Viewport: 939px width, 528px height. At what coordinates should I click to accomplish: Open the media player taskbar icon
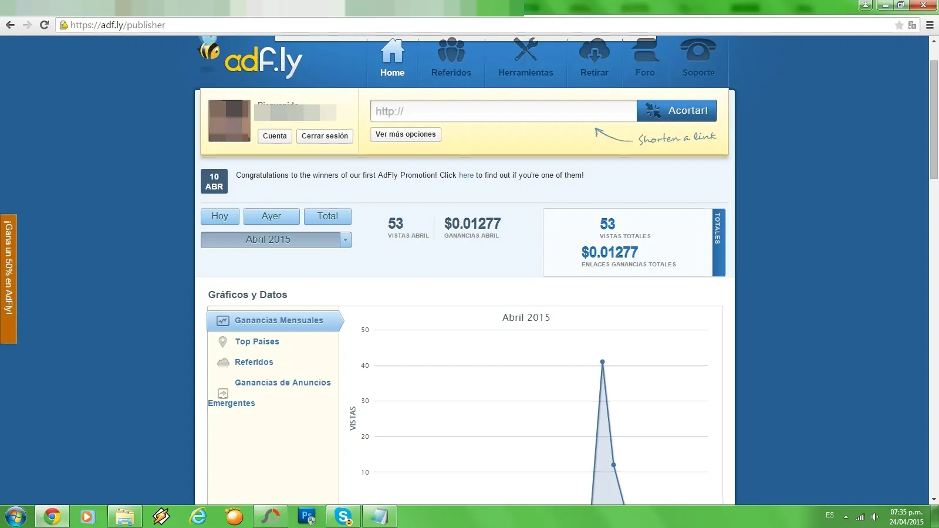(87, 517)
